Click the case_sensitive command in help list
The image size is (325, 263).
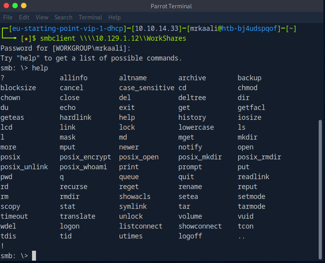coord(146,88)
